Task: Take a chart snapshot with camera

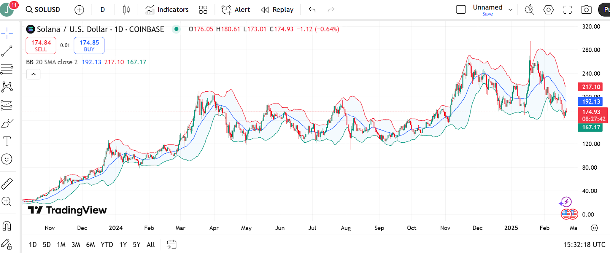Action: pyautogui.click(x=586, y=10)
